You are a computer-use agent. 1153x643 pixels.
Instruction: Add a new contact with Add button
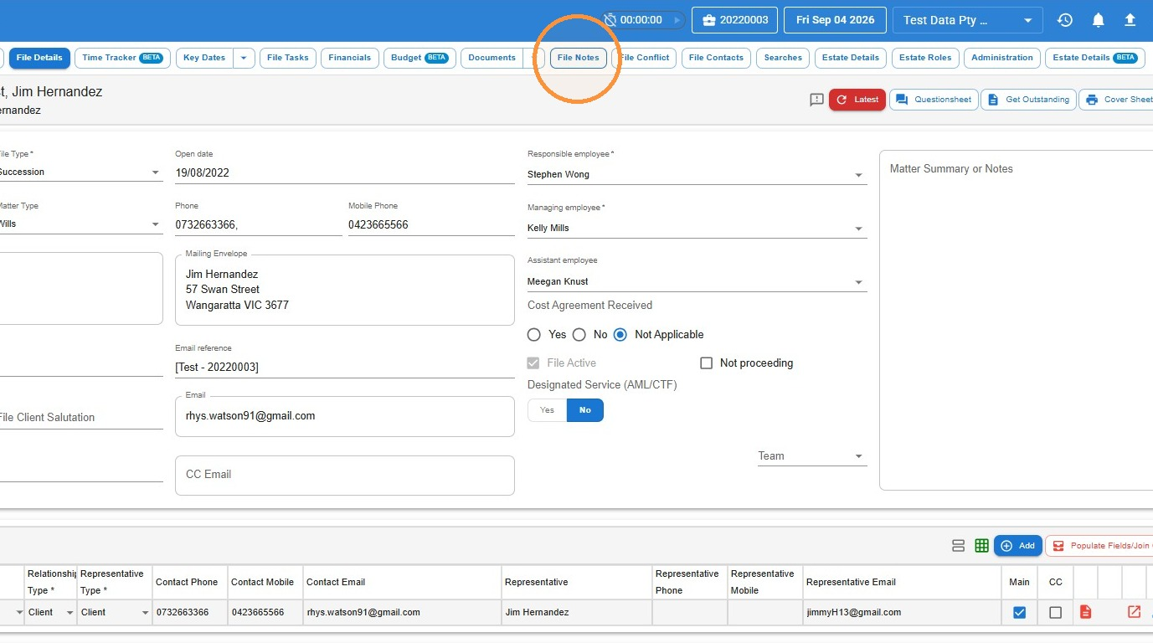click(x=1018, y=546)
